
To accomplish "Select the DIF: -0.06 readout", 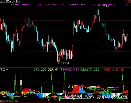I will point(40,69).
